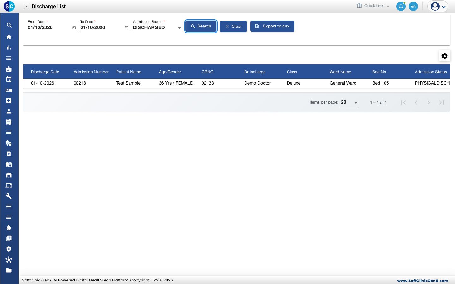Go to home via sidebar house icon
Screen dimensions: 455x284
[x=9, y=37]
